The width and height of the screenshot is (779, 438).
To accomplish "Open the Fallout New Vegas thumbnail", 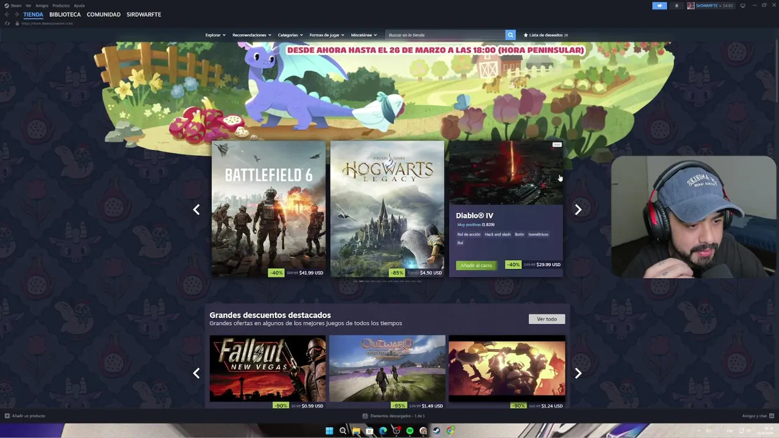I will 268,369.
